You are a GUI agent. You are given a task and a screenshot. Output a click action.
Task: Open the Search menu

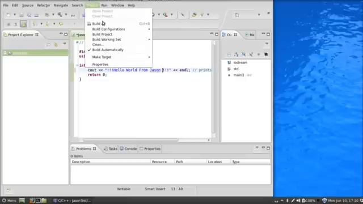[77, 5]
